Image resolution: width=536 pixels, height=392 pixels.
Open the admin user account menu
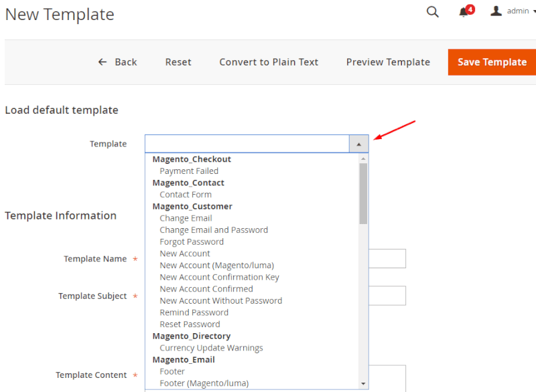(x=513, y=11)
